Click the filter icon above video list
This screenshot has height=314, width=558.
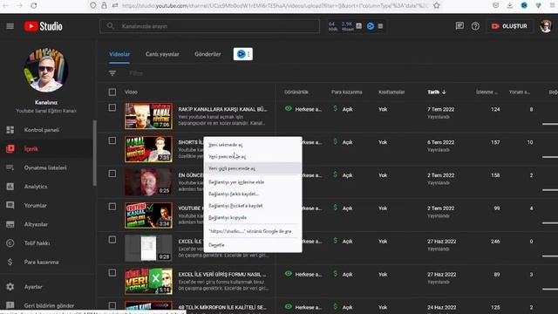click(x=112, y=73)
